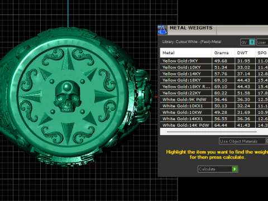Viewport: 268px width, 201px height.
Task: Click the 57.76 grams value
Action: click(x=221, y=74)
